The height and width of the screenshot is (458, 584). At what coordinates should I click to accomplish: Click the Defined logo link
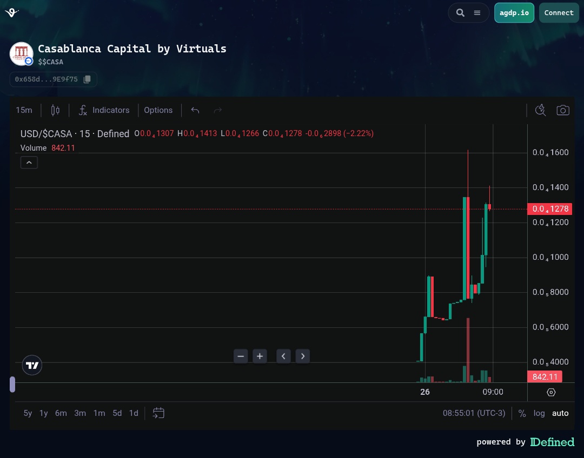(552, 442)
